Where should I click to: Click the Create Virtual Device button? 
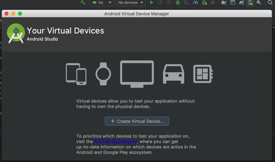click(x=137, y=121)
